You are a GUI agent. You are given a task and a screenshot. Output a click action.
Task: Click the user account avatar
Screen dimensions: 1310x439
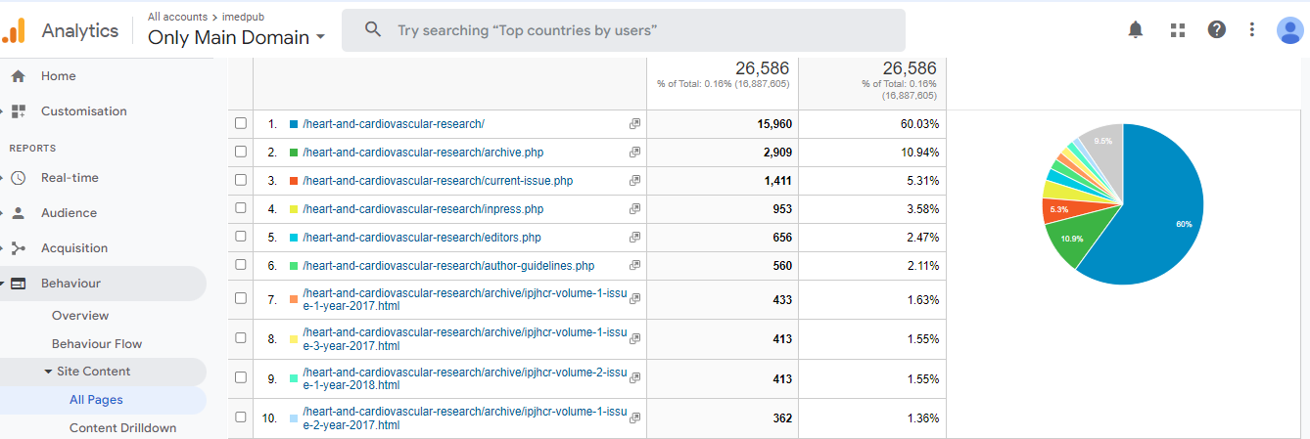[x=1289, y=30]
